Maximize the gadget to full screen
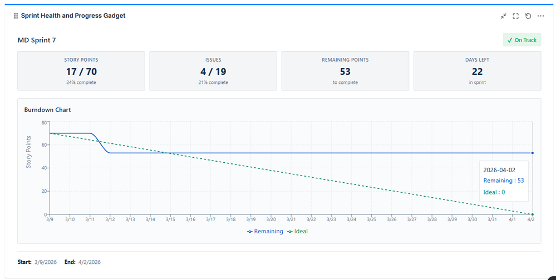Image resolution: width=556 pixels, height=280 pixels. point(515,16)
